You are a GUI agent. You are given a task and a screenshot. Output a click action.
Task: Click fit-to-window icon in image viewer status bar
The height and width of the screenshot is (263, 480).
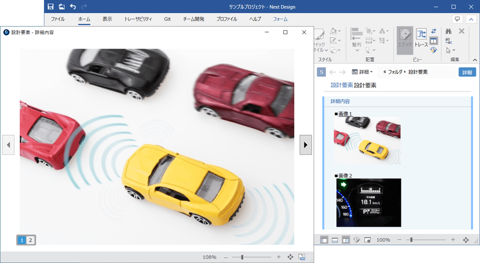[291, 257]
